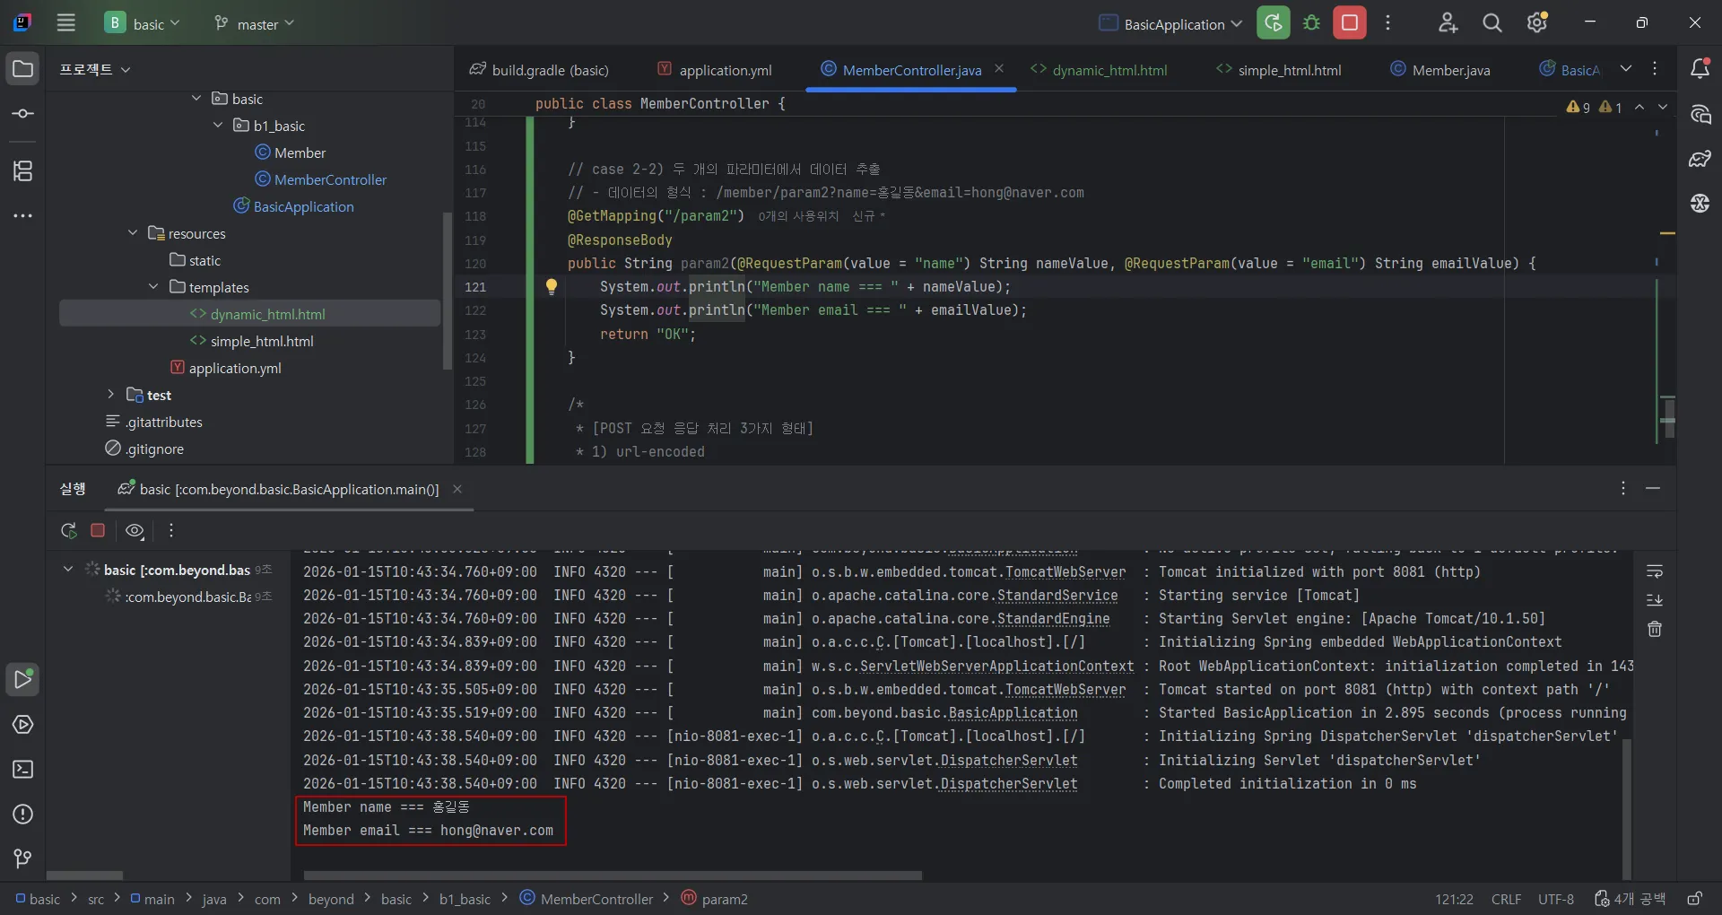This screenshot has width=1722, height=915.
Task: Expand the test folder
Action: [111, 395]
